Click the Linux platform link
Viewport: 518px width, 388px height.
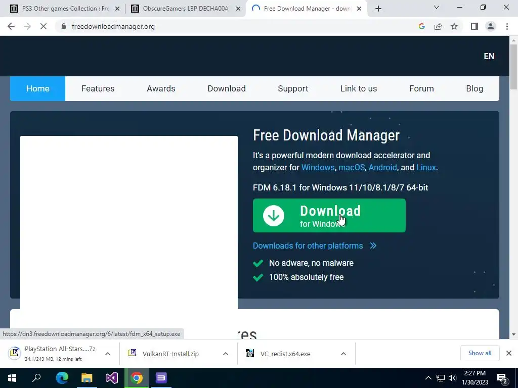426,167
